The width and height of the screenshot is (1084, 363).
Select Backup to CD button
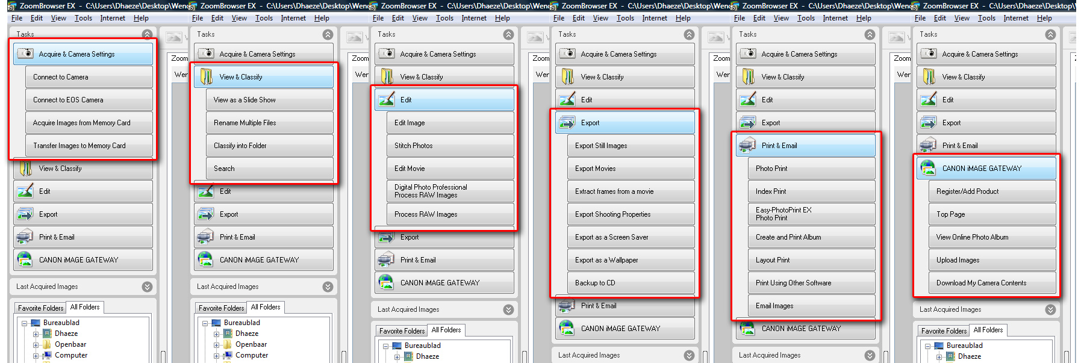coord(631,283)
